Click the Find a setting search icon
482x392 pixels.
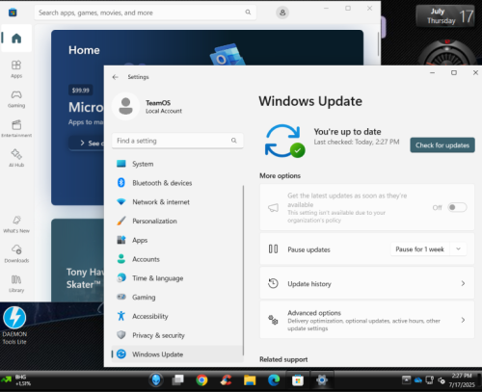pos(234,141)
